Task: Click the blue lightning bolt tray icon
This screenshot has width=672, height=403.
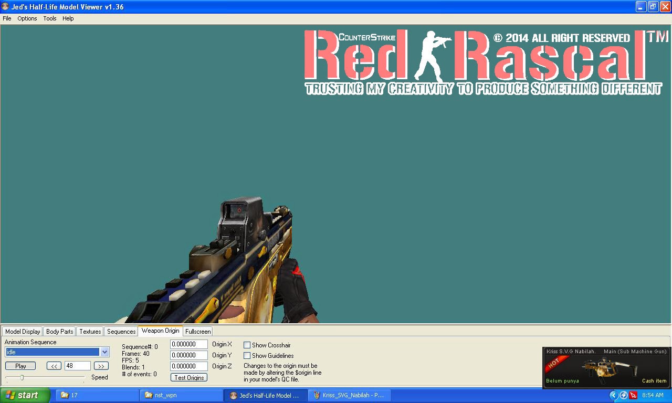Action: 624,395
